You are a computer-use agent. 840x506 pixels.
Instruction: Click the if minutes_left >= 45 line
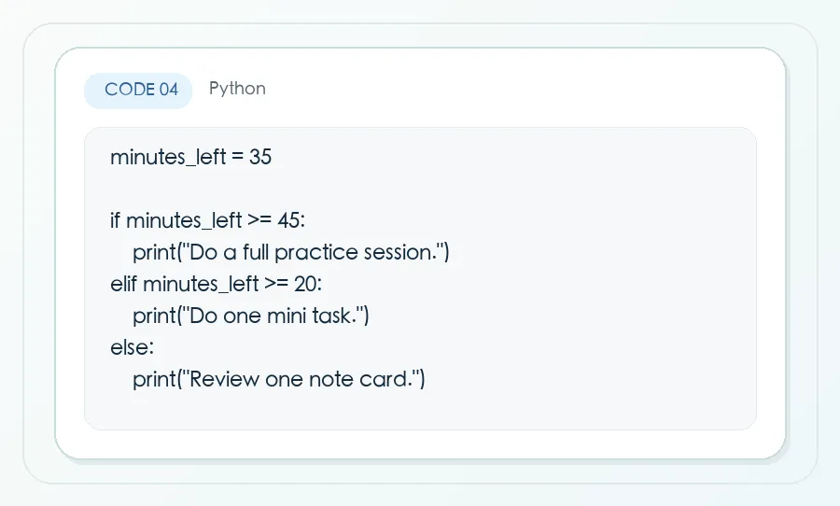208,220
